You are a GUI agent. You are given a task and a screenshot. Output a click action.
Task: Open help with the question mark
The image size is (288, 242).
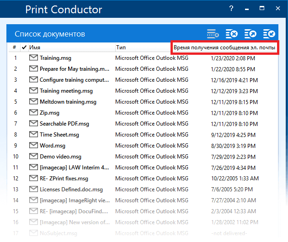pos(231,8)
